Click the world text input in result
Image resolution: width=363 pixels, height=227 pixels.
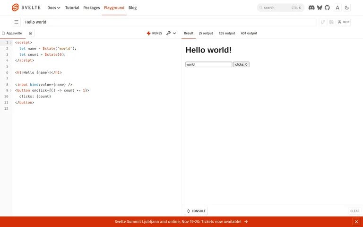point(208,64)
